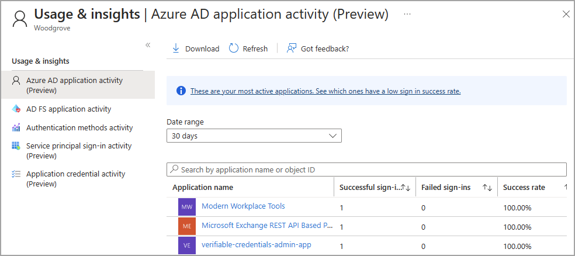The height and width of the screenshot is (256, 575).
Task: Open the Date range 30 days dropdown
Action: point(254,136)
